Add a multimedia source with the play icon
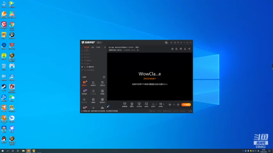 tap(146, 105)
